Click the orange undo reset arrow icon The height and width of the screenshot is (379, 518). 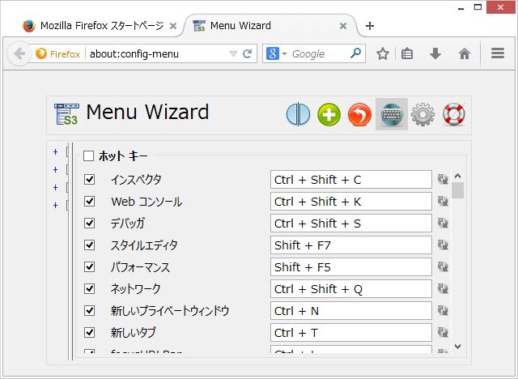coord(359,114)
